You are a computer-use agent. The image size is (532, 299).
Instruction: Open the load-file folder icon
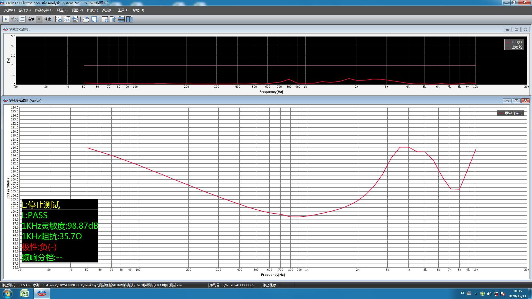(86, 19)
